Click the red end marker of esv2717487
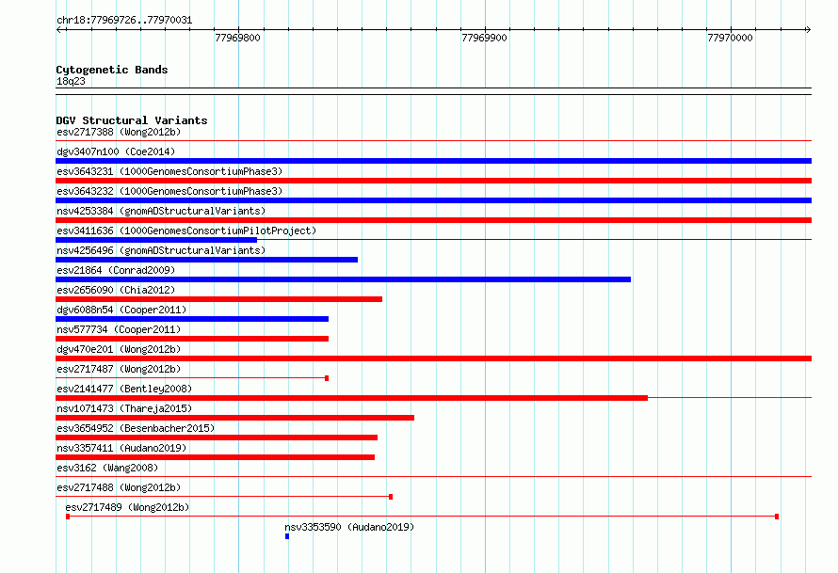The width and height of the screenshot is (838, 573). (x=327, y=378)
